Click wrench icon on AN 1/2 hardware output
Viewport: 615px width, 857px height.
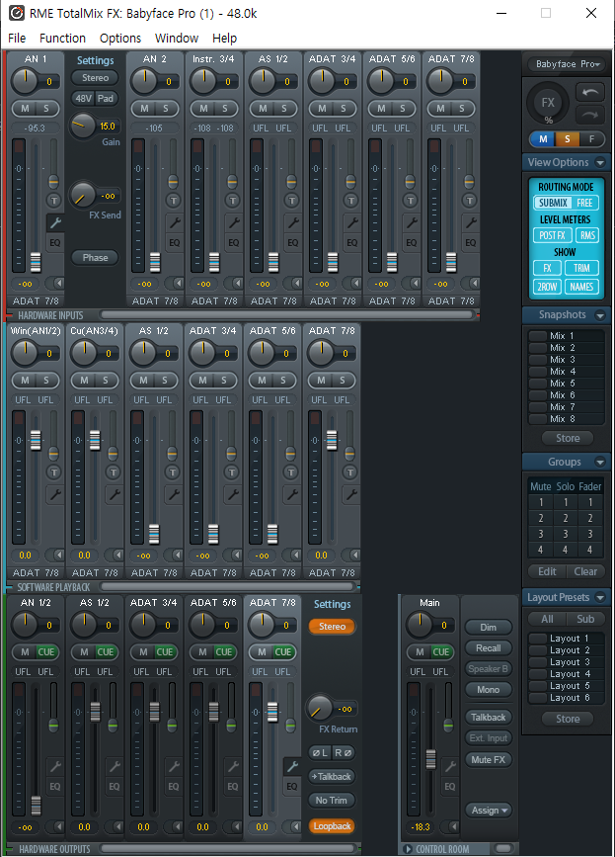point(54,766)
